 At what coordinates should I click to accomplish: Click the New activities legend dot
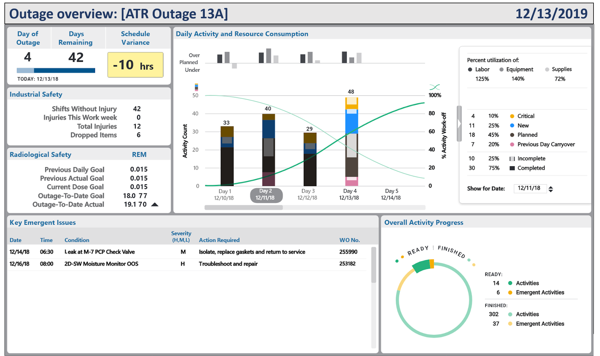tap(512, 125)
